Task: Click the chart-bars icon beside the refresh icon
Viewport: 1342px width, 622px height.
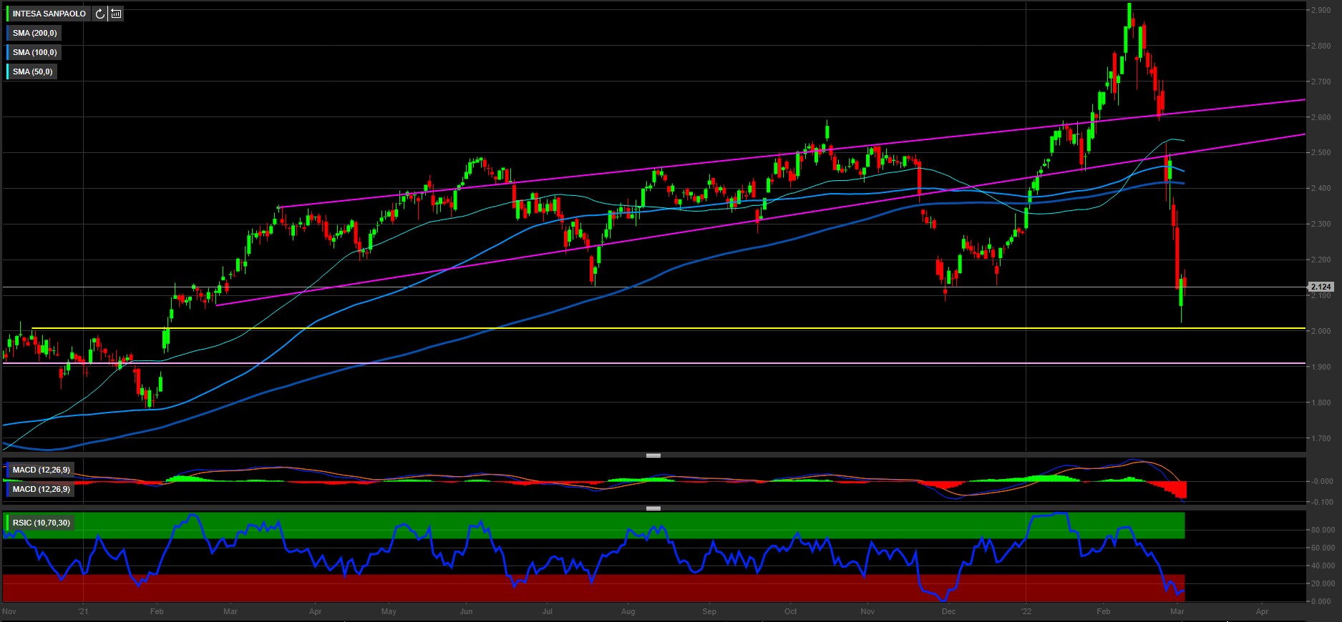Action: click(116, 14)
